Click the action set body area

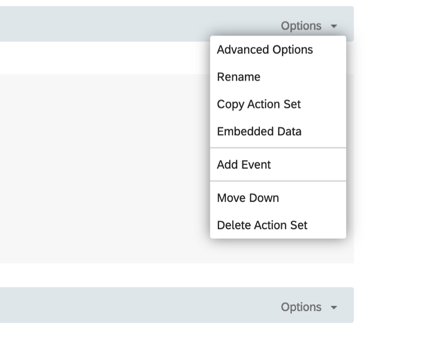pos(99,164)
